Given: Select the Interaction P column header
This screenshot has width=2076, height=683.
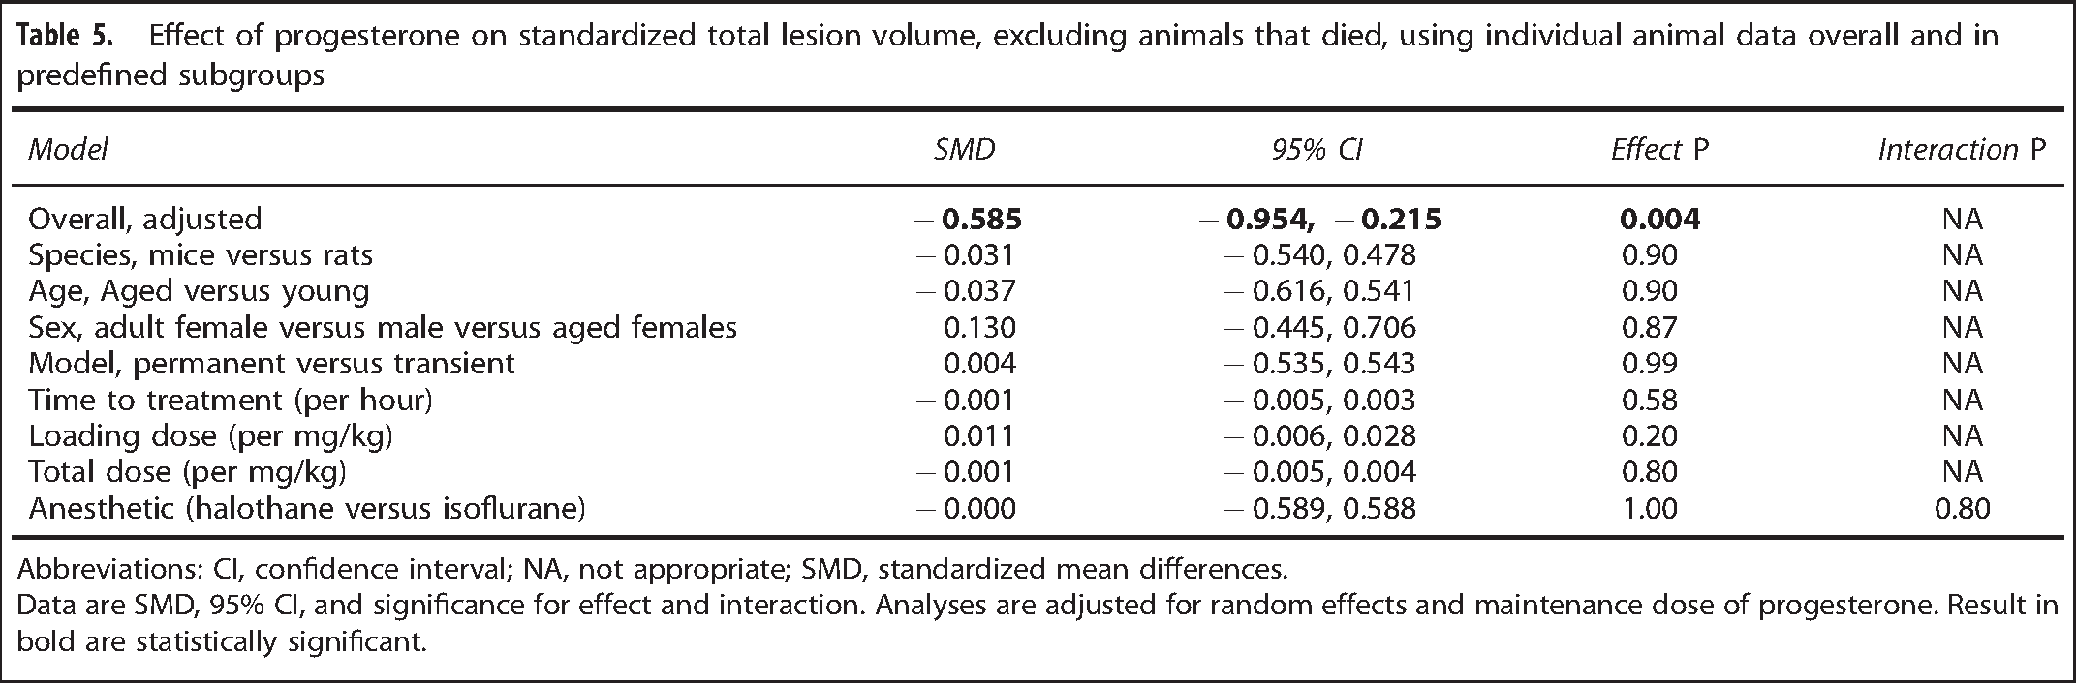Looking at the screenshot, I should [1962, 149].
